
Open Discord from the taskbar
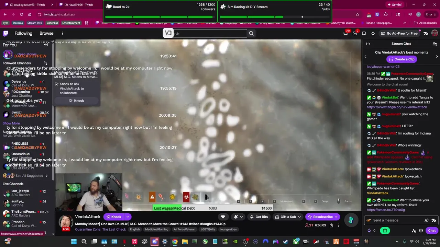(x=155, y=242)
